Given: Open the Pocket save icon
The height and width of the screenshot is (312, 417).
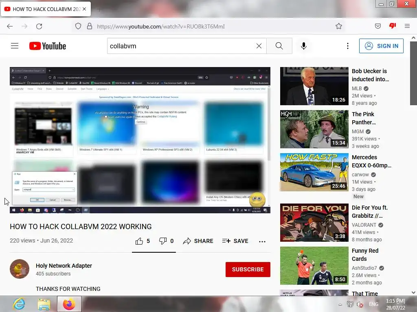Looking at the screenshot, I should [x=377, y=26].
